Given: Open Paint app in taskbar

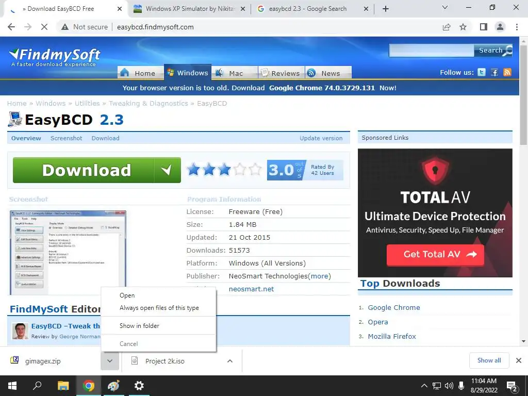Looking at the screenshot, I should click(x=113, y=386).
